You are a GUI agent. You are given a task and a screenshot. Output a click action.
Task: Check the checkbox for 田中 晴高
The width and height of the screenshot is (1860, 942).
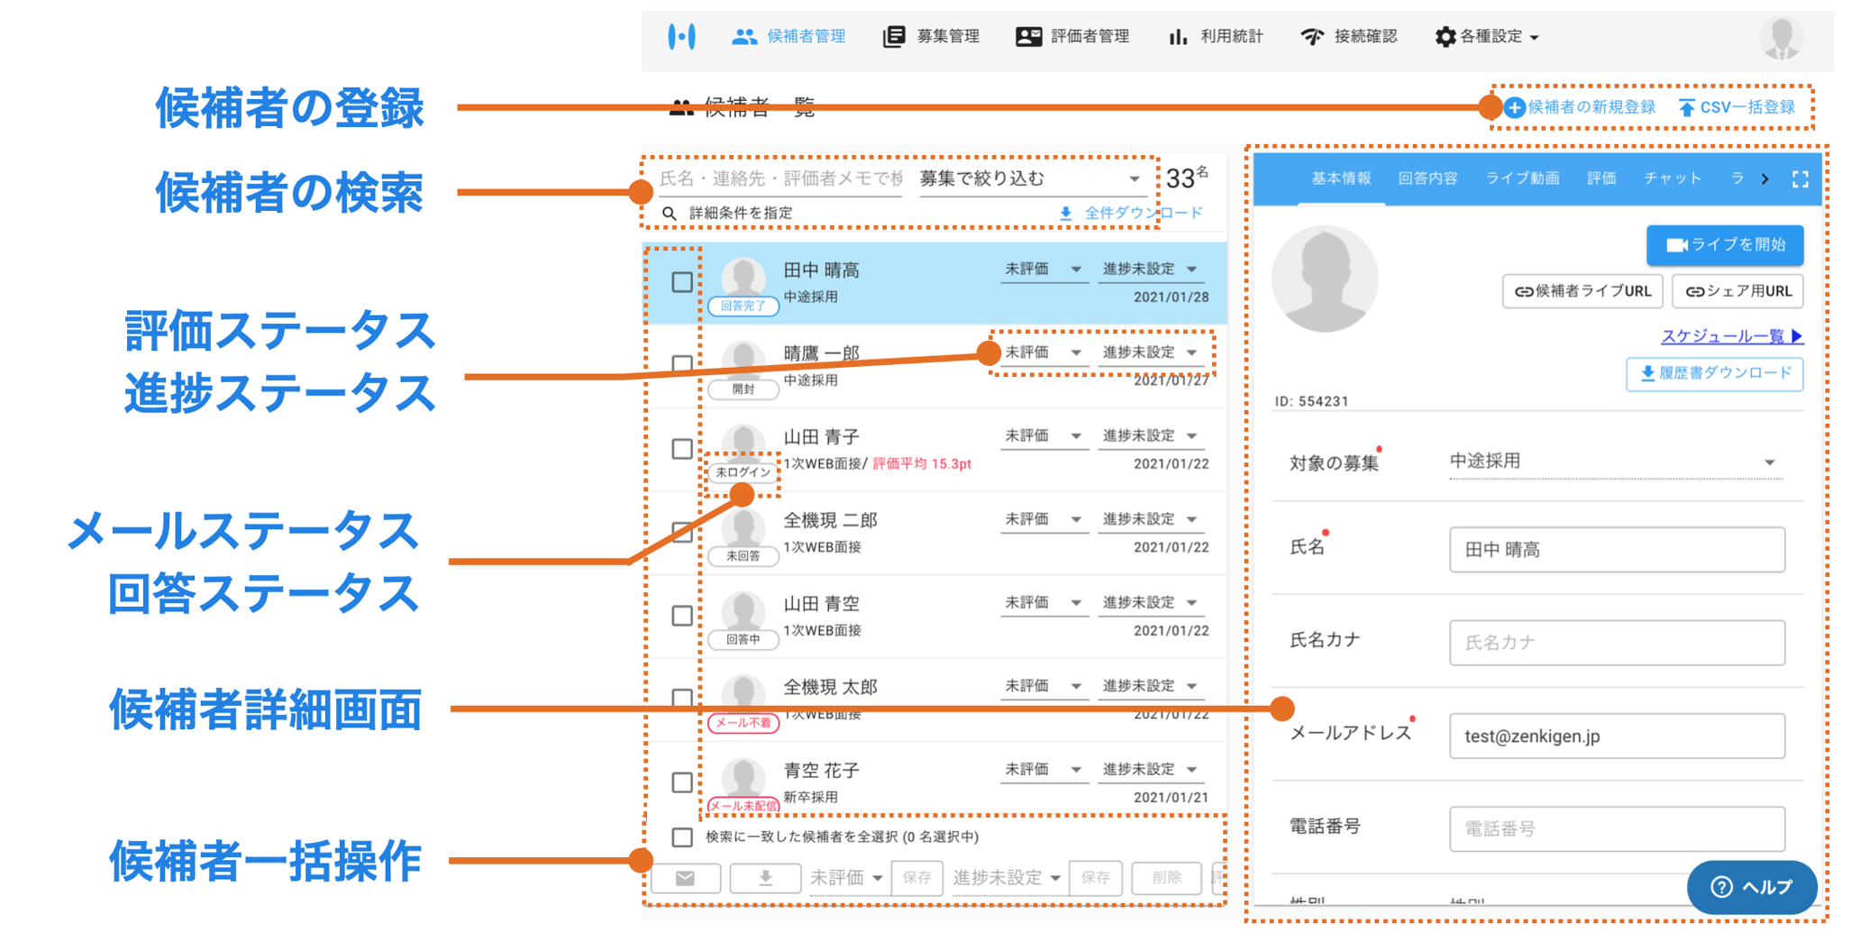pyautogui.click(x=682, y=282)
